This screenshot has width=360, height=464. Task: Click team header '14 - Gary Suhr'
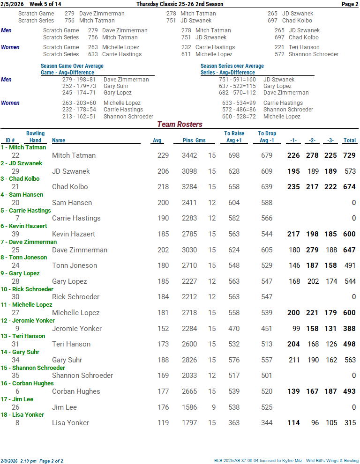pyautogui.click(x=20, y=352)
